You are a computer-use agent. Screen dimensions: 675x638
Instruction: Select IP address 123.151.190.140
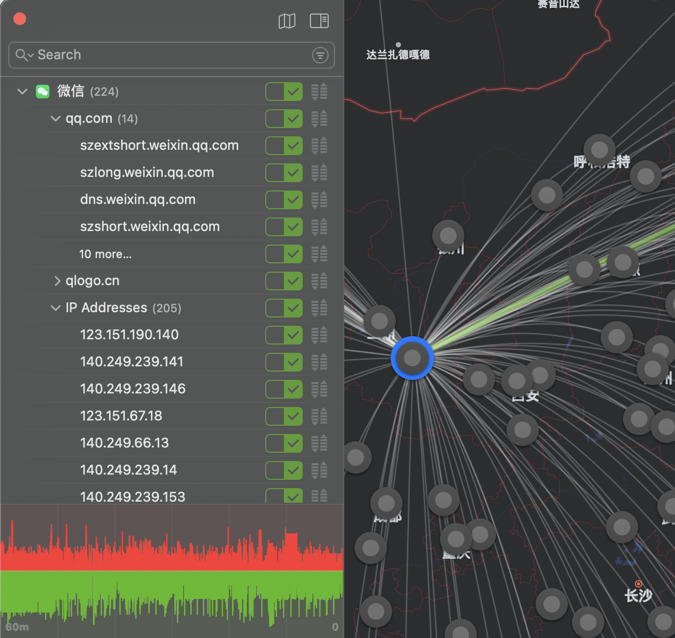tap(129, 335)
